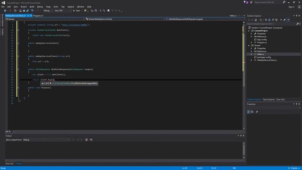302x170 pixels.
Task: Expand ConsoleProject Properties node
Action: pos(252,34)
